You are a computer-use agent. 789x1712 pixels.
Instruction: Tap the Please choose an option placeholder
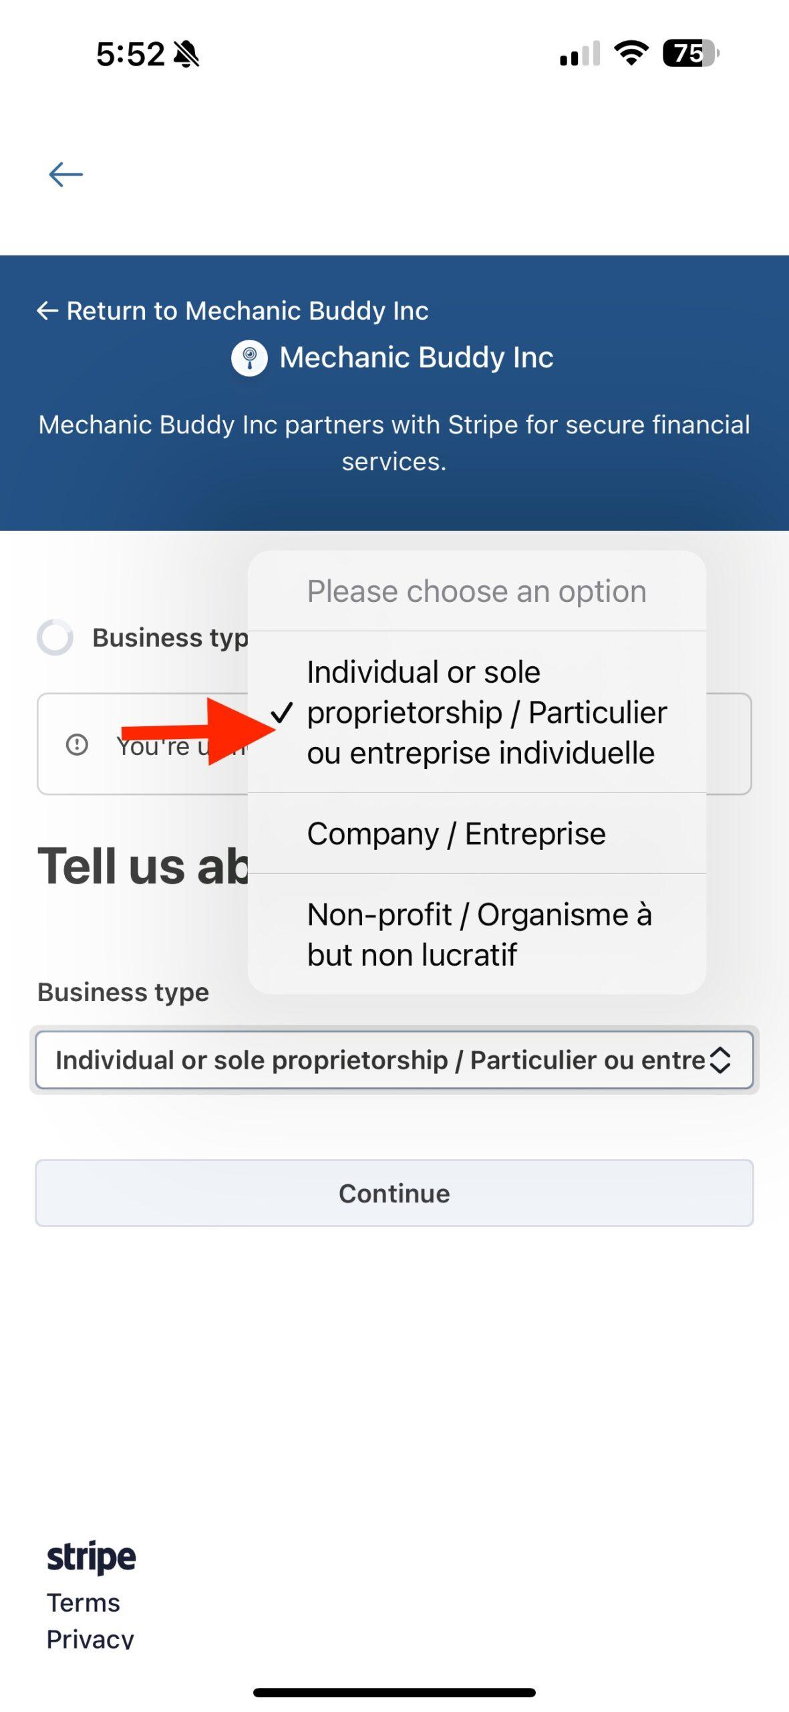click(x=476, y=591)
